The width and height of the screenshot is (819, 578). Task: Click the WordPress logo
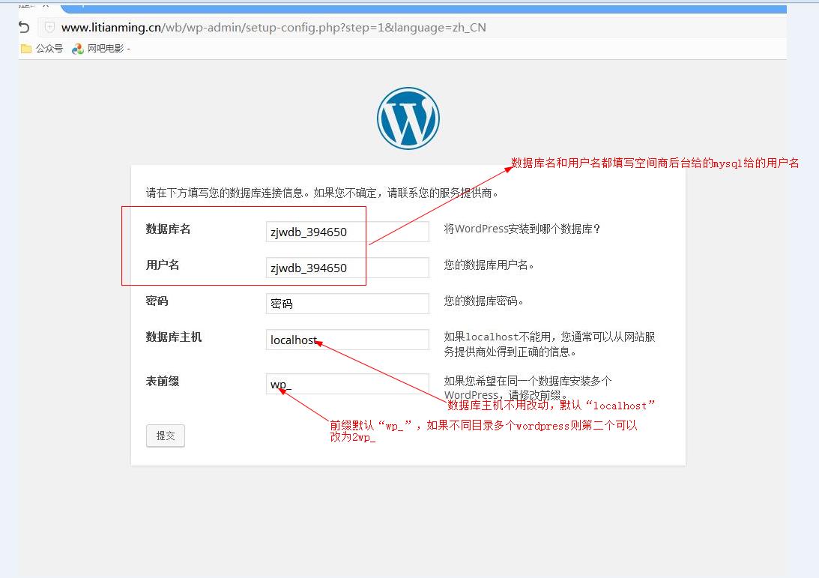coord(408,118)
